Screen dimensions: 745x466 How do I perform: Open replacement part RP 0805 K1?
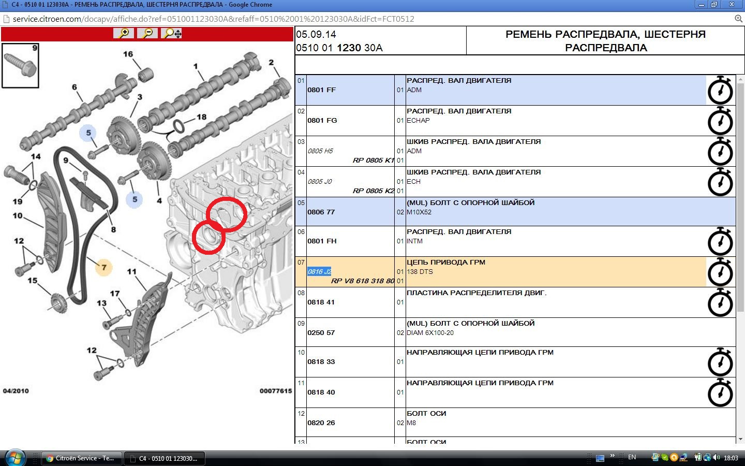(374, 161)
